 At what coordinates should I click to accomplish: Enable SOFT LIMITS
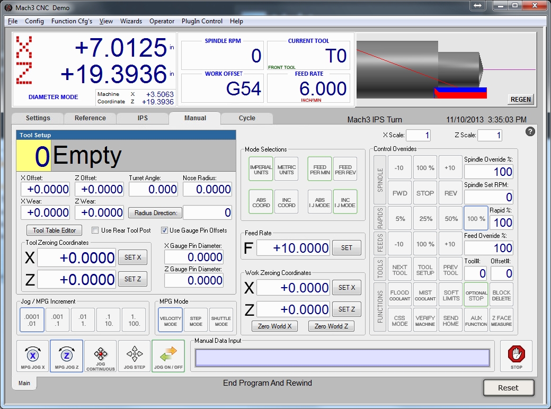pyautogui.click(x=451, y=295)
